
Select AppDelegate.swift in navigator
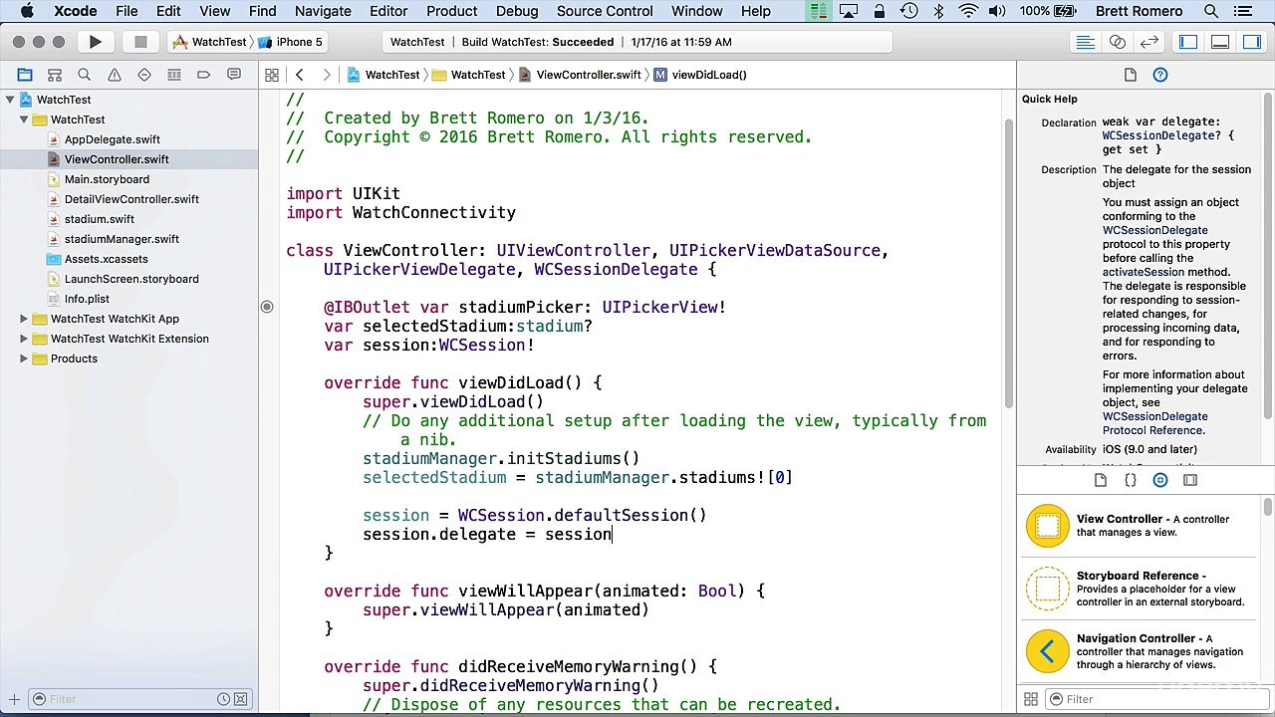click(x=113, y=139)
